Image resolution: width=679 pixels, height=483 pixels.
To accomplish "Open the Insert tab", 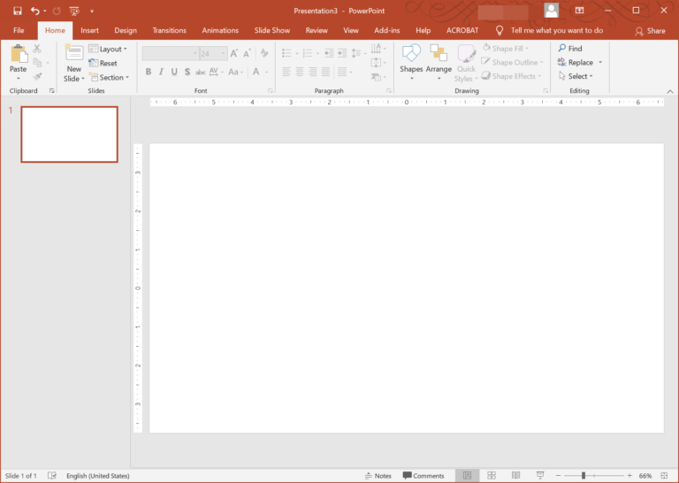I will click(89, 30).
